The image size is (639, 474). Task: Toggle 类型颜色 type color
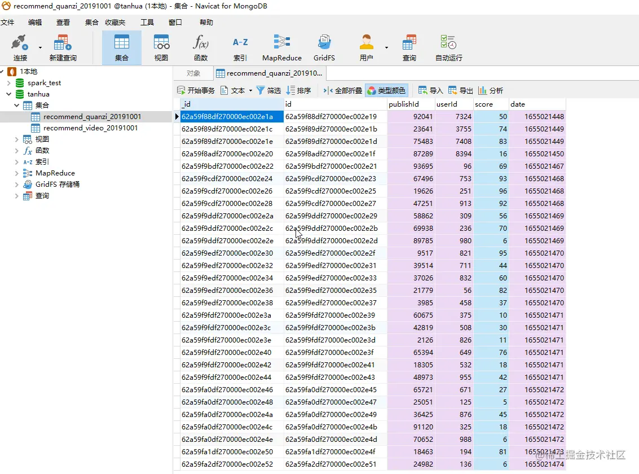coord(386,90)
